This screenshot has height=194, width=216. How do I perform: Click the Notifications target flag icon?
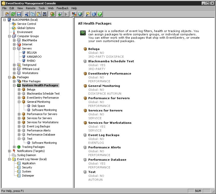click(14, 151)
